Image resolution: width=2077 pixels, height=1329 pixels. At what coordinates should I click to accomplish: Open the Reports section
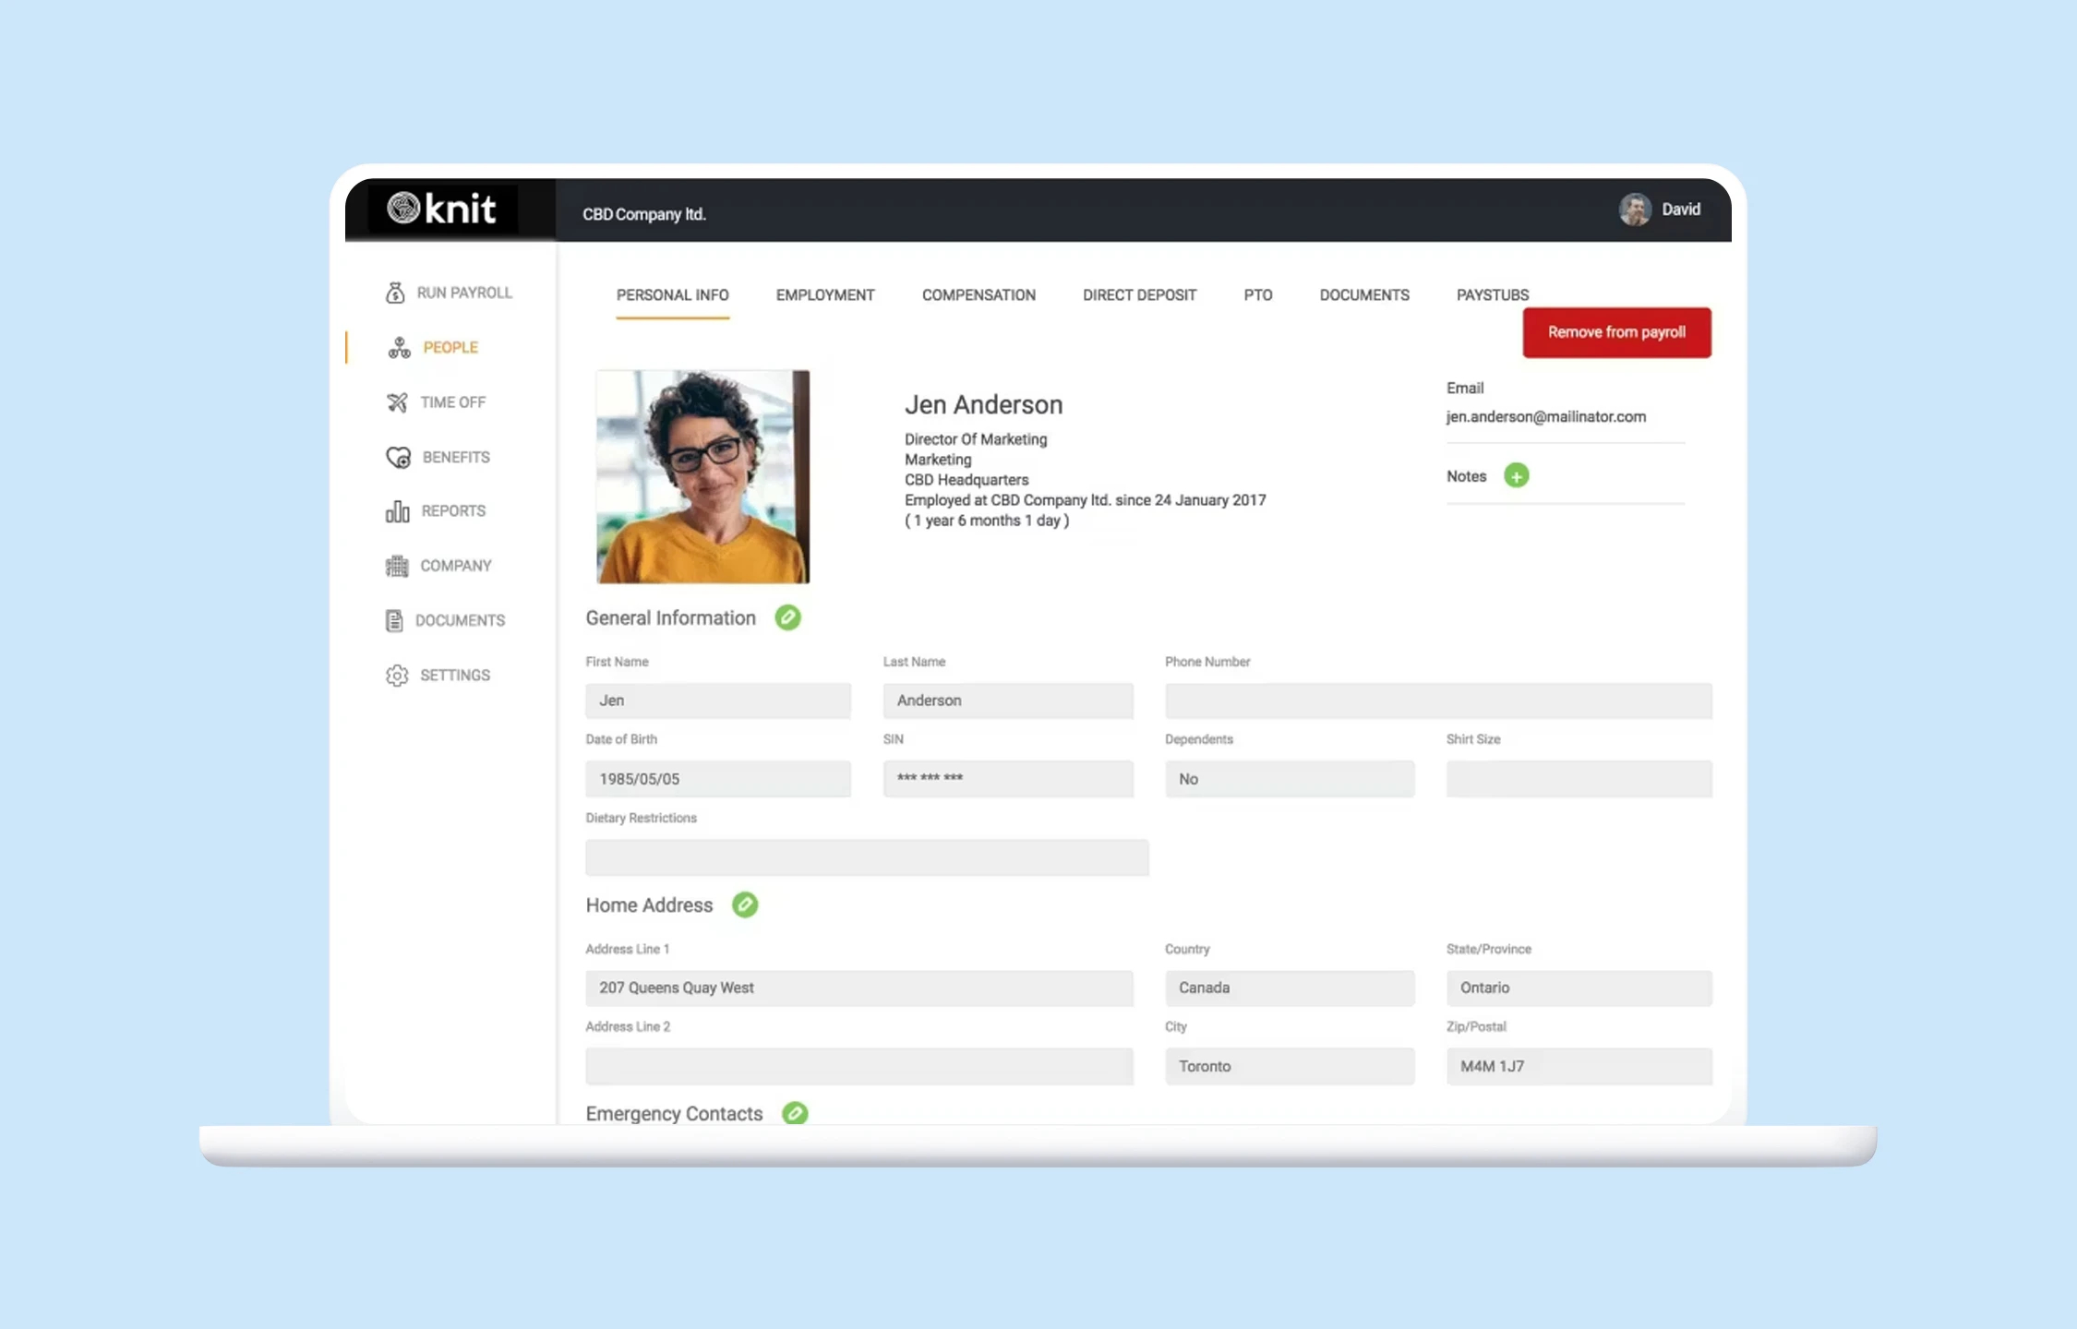[x=453, y=510]
